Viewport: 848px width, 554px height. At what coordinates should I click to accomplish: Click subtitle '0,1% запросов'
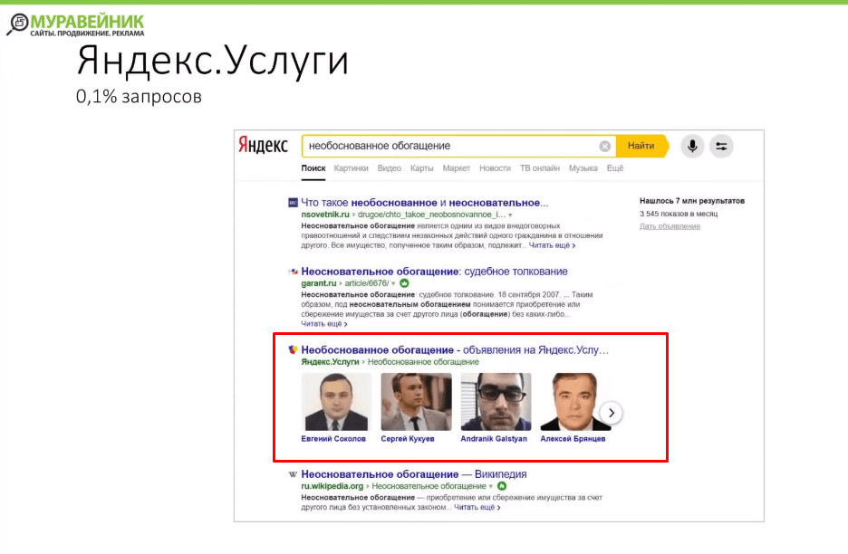pyautogui.click(x=139, y=96)
